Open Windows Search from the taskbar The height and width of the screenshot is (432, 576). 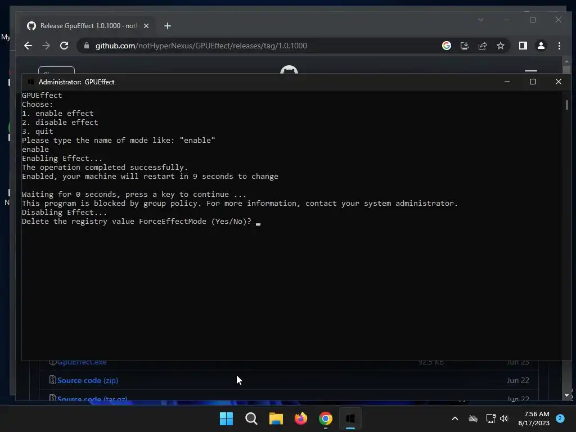coord(251,418)
